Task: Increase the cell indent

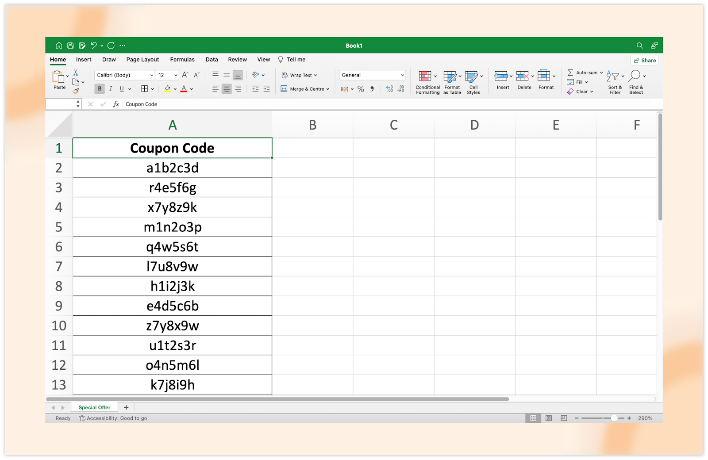Action: point(266,89)
